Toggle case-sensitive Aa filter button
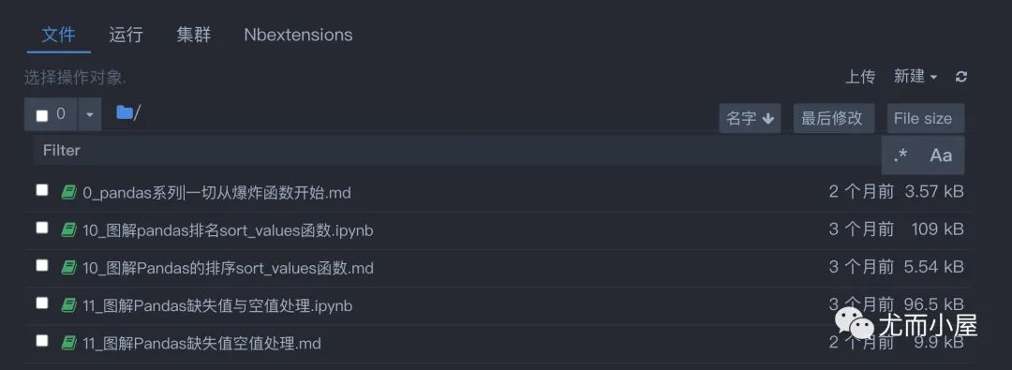The width and height of the screenshot is (1012, 370). 941,155
